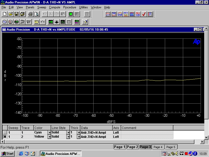209x157 pixels.
Task: Uncheck the Yellow trace 2 checkbox
Action: (x=5, y=137)
